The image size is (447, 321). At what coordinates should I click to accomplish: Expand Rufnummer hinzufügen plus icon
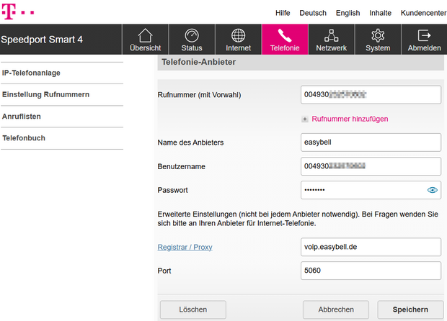305,119
